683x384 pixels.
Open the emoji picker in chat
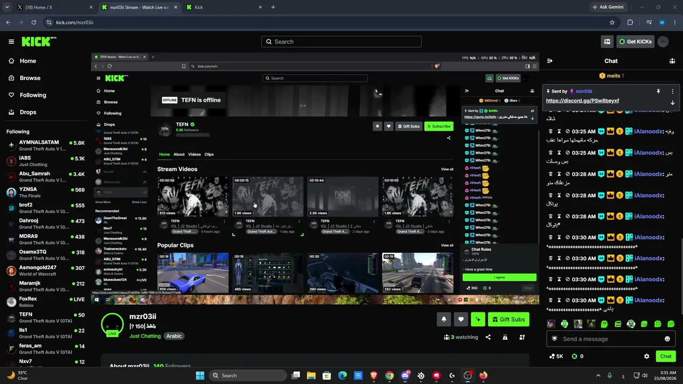667,339
